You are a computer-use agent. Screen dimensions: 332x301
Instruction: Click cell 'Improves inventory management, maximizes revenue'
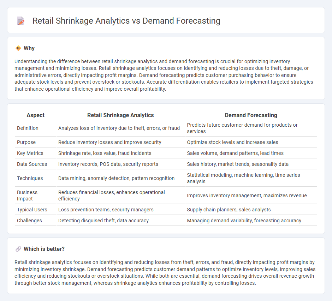point(251,195)
